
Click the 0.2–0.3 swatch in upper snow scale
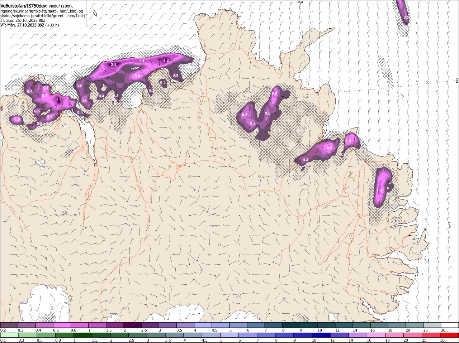point(9,325)
